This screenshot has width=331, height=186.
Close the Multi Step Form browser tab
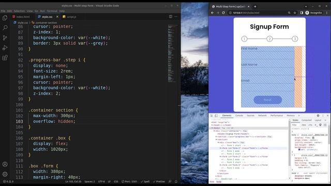248,7
